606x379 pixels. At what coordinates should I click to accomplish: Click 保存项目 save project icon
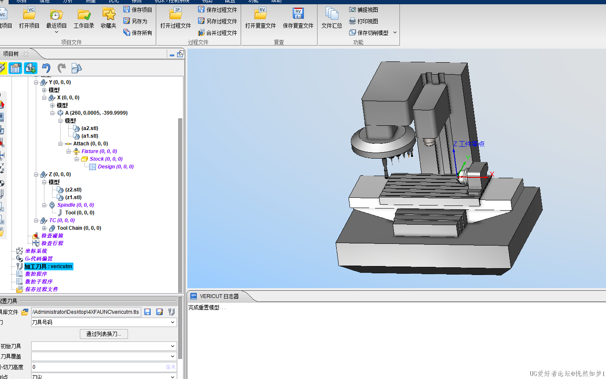point(127,9)
